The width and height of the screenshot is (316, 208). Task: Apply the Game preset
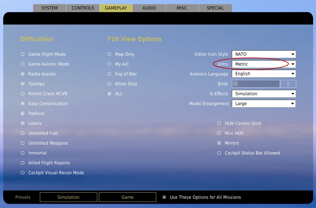point(127,197)
